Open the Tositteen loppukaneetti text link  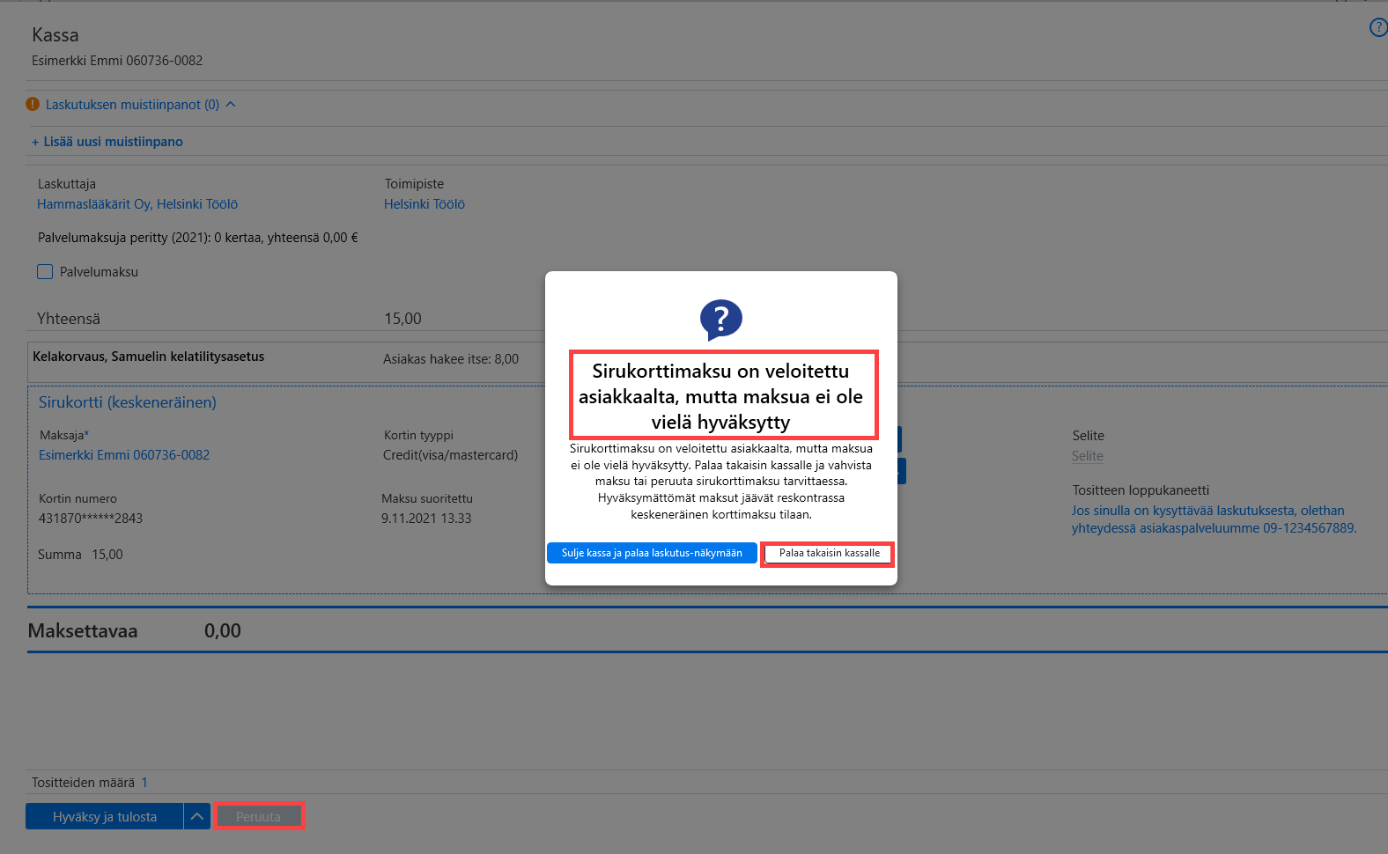click(x=1214, y=519)
